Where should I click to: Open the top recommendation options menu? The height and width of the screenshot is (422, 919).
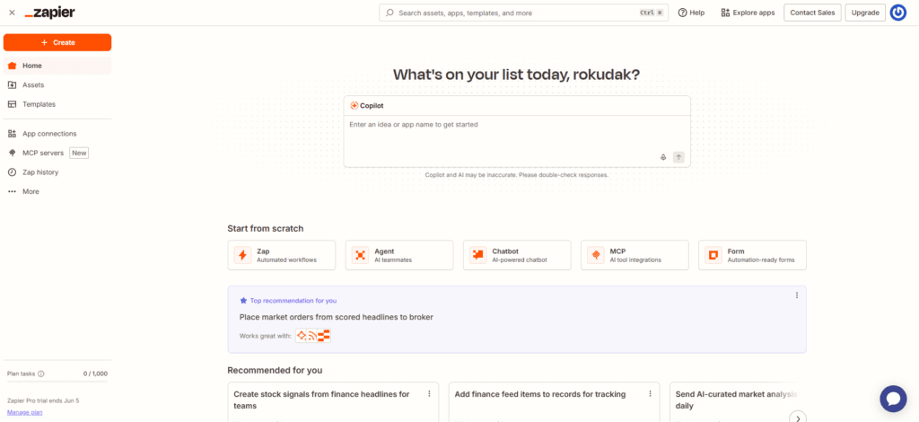coord(797,295)
